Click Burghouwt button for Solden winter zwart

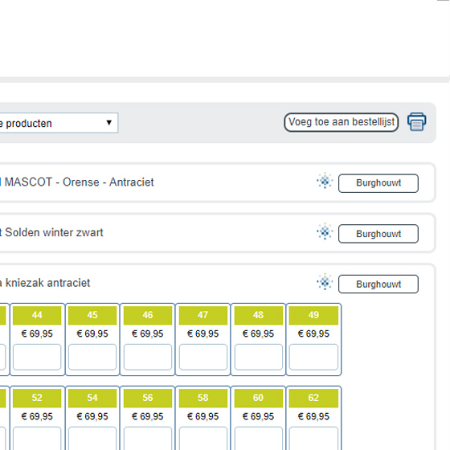point(378,234)
